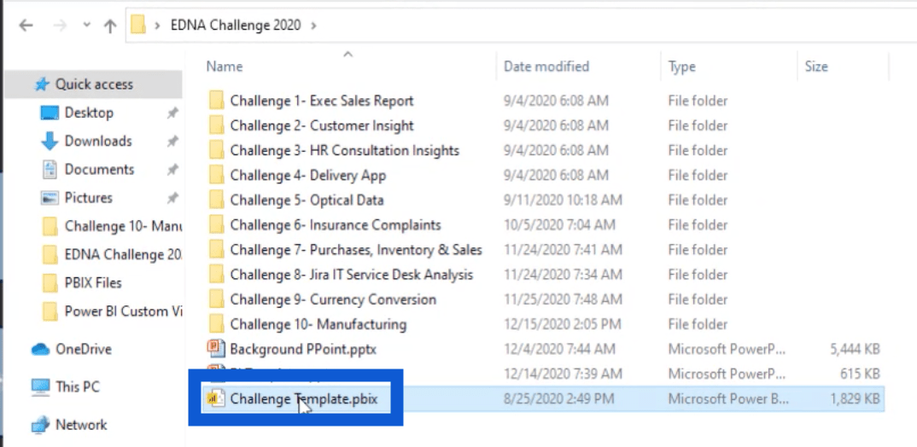Select Background PPoint.pptx PowerPoint file icon
This screenshot has height=447, width=917.
(215, 349)
